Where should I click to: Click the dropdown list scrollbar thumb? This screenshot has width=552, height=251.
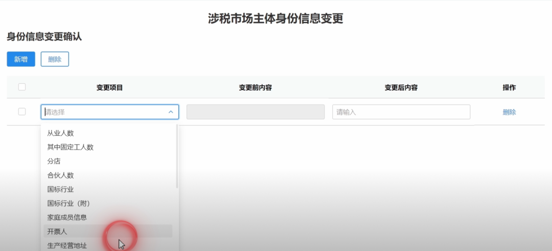[177, 156]
